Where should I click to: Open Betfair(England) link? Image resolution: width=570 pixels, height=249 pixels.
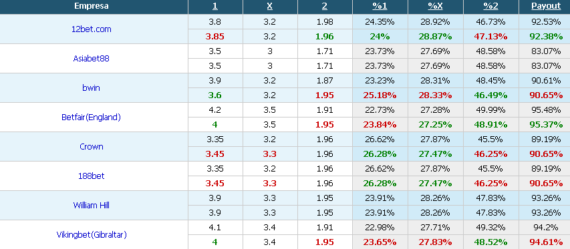pyautogui.click(x=92, y=117)
